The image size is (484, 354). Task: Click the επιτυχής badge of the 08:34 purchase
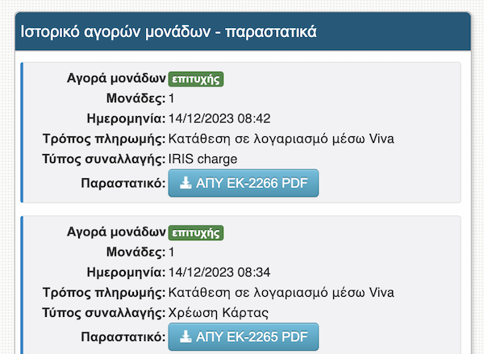tap(195, 233)
